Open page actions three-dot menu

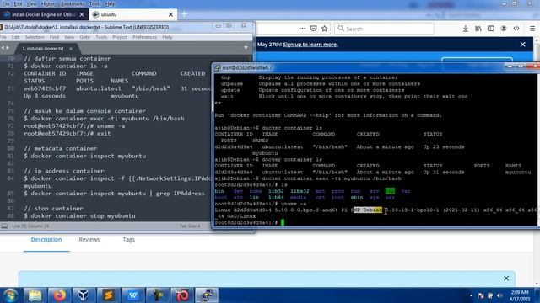pyautogui.click(x=302, y=29)
